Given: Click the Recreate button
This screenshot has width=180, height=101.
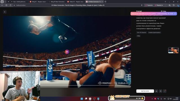Looking at the screenshot, I should click(x=145, y=91).
